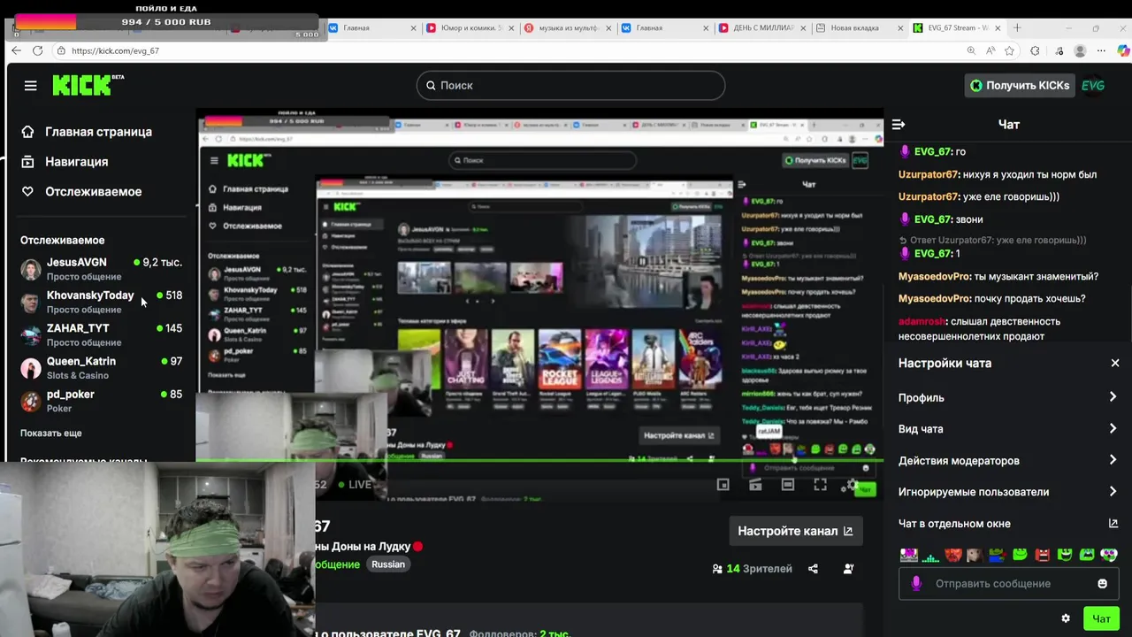Insert the clown face emote
Screen dimensions: 1132x637
pos(1109,556)
